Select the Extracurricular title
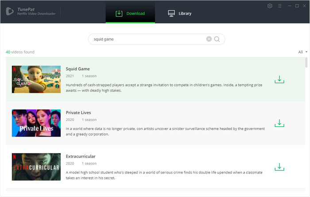310x197 pixels. pos(81,156)
